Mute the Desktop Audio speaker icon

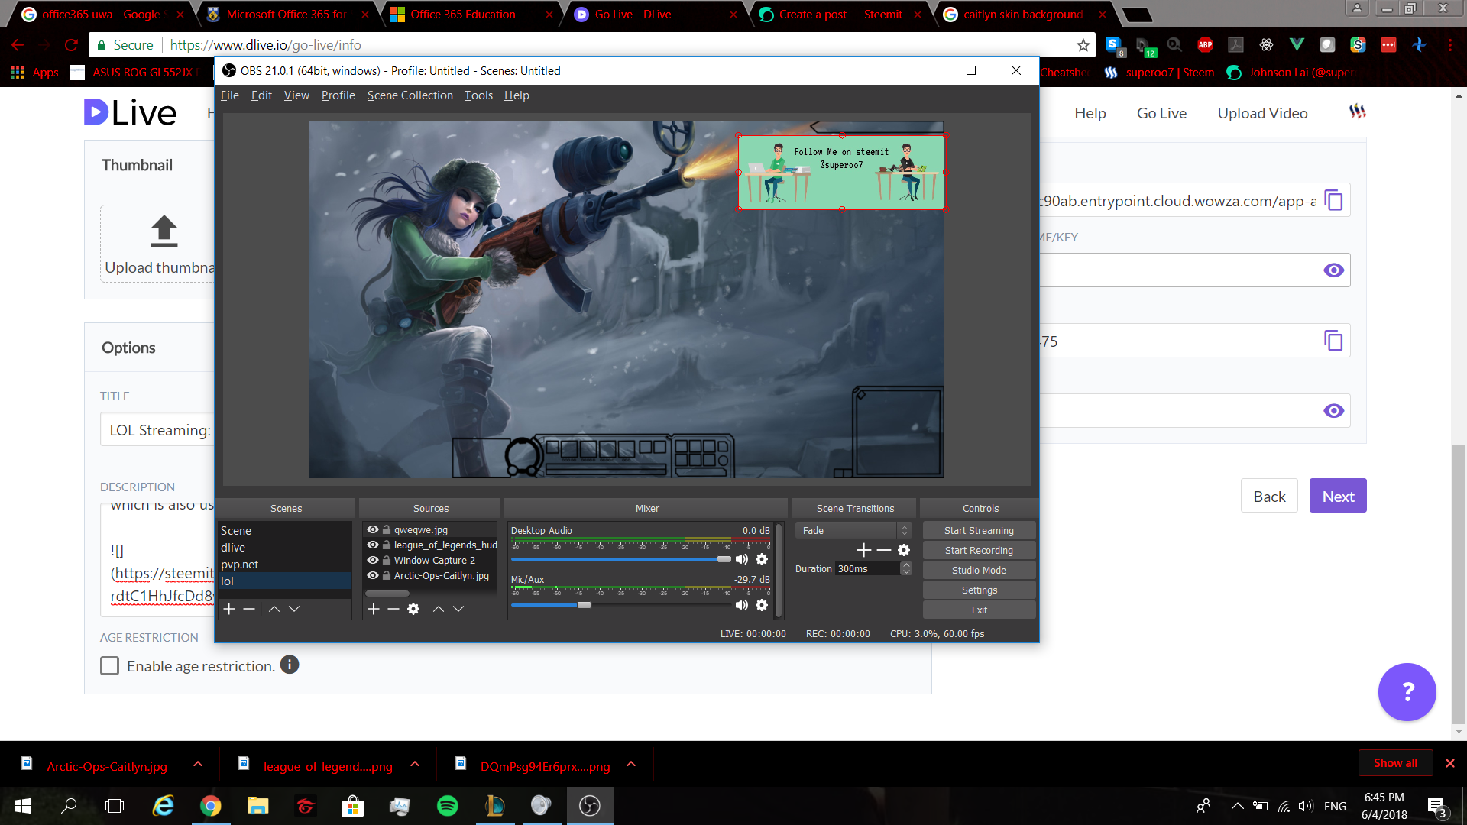tap(741, 559)
